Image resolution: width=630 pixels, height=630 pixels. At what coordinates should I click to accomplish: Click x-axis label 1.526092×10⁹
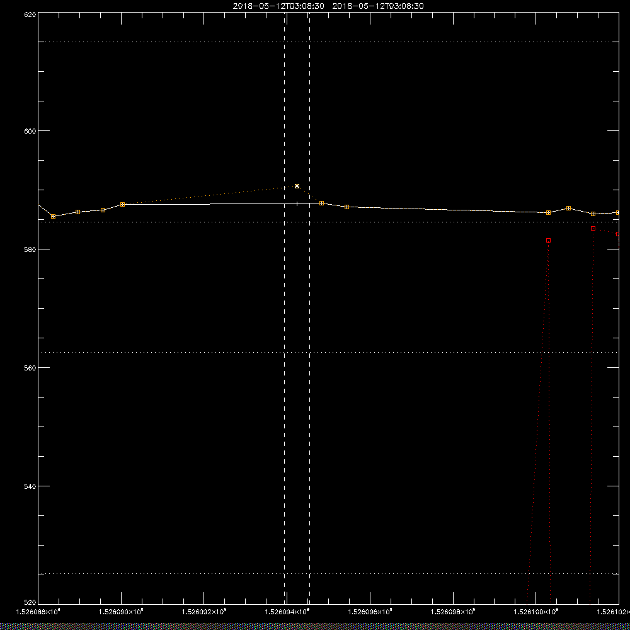pos(204,612)
